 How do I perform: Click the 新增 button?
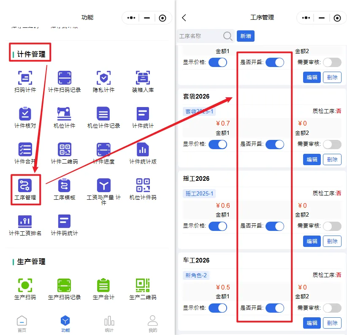[245, 36]
